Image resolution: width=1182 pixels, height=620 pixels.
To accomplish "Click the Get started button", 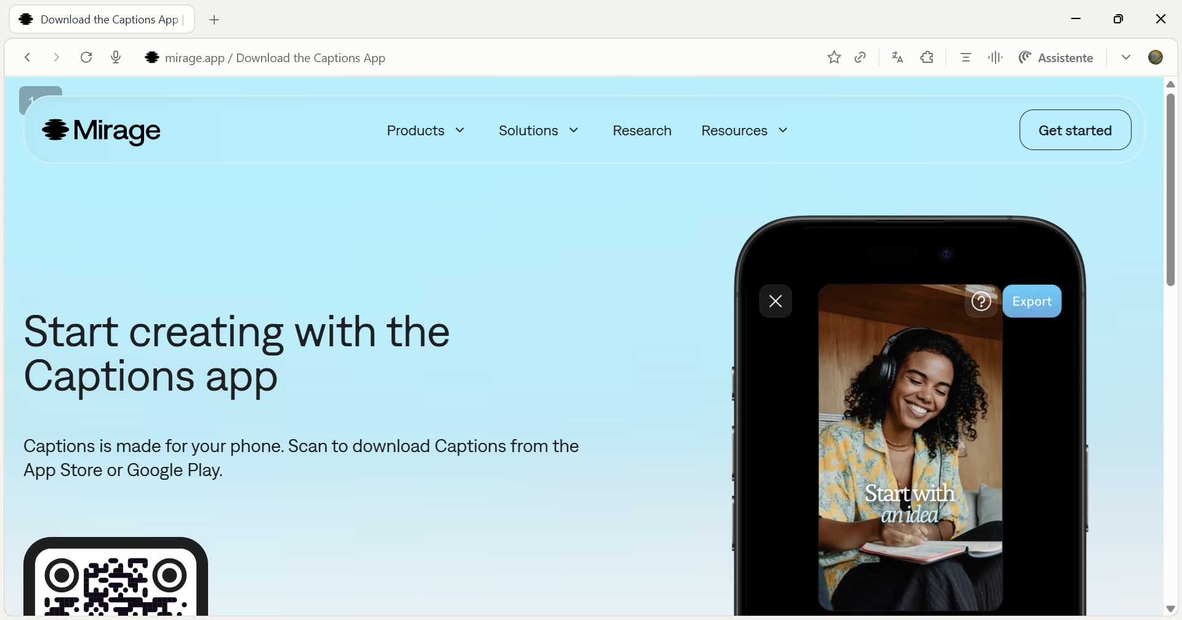I will [1075, 130].
